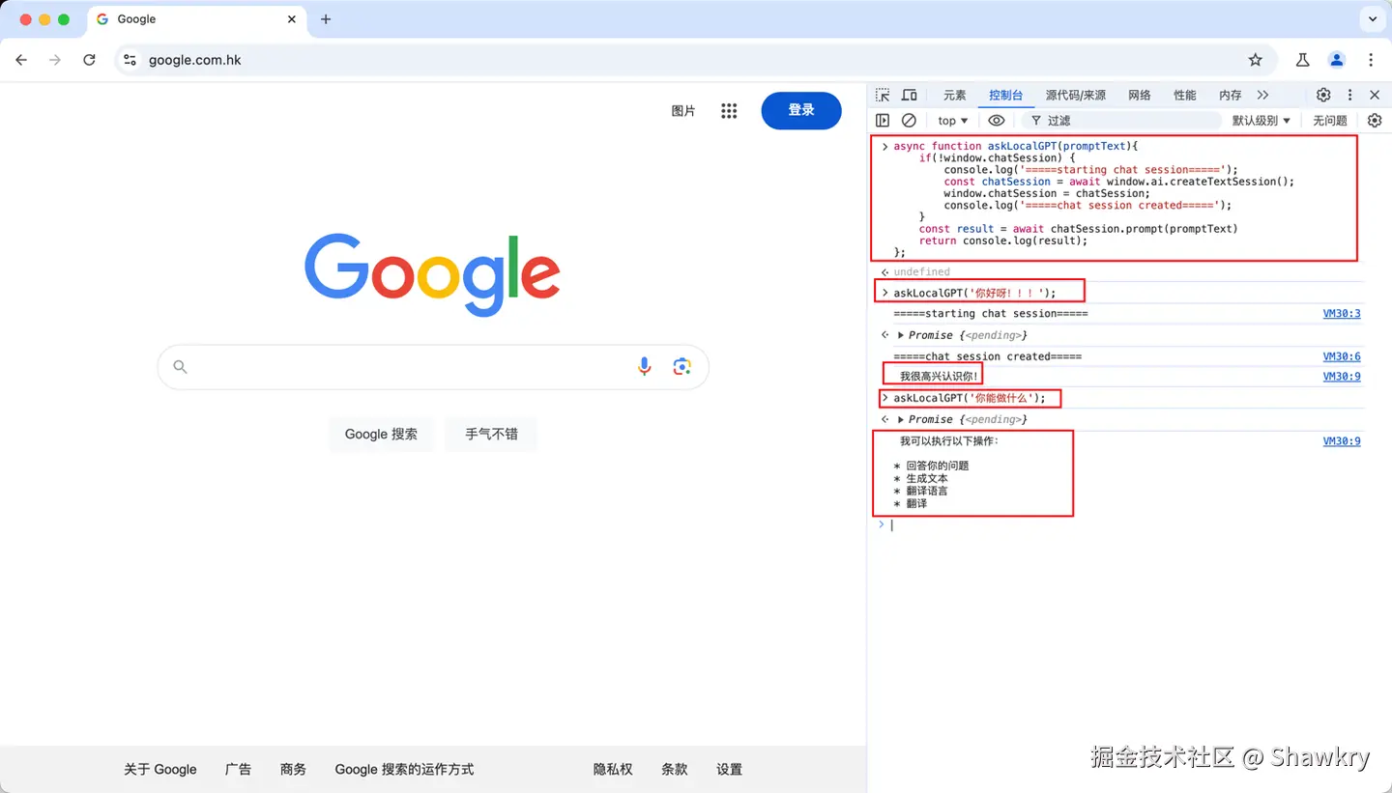Switch to the 元素 tab

(x=955, y=95)
